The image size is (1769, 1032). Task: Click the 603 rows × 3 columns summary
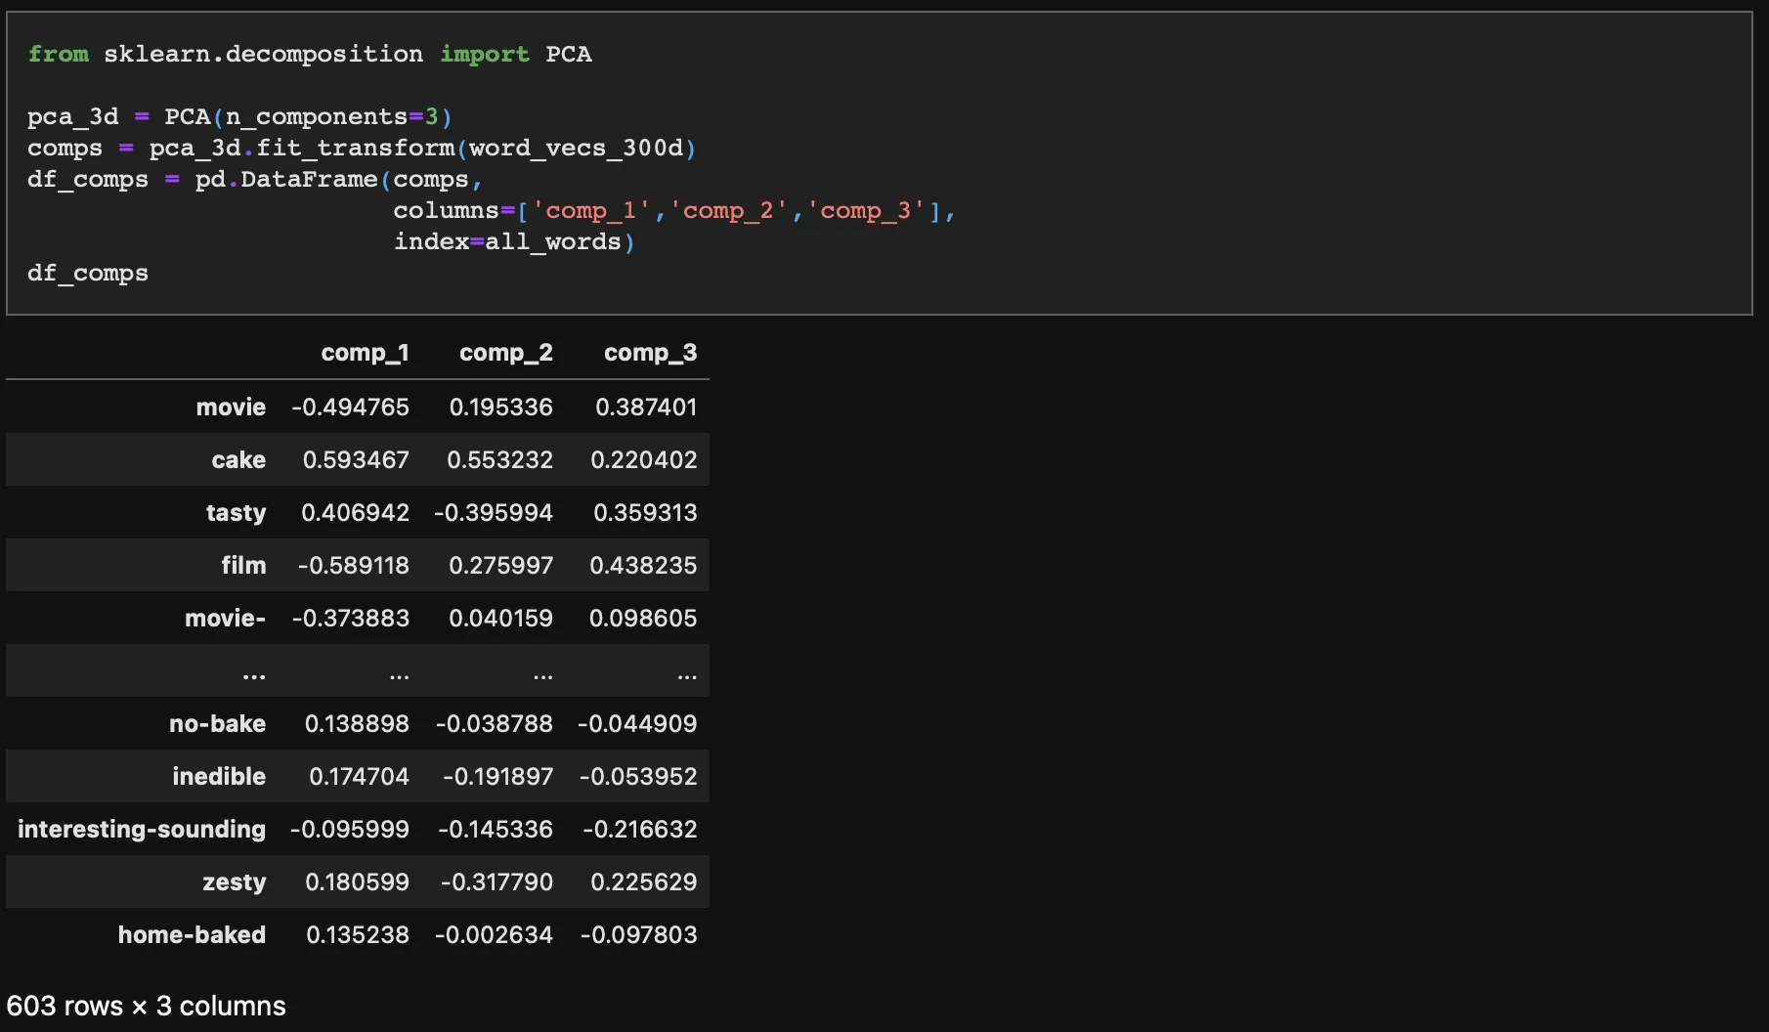click(x=147, y=1006)
